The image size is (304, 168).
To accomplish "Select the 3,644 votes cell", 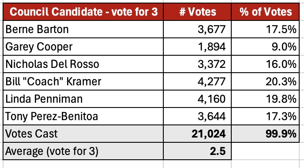I will click(x=197, y=116).
